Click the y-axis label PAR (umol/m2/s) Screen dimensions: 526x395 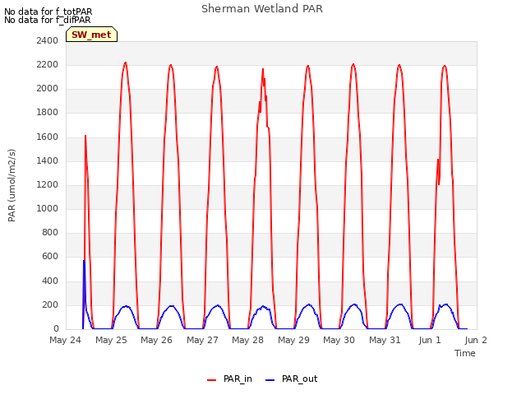tap(12, 185)
